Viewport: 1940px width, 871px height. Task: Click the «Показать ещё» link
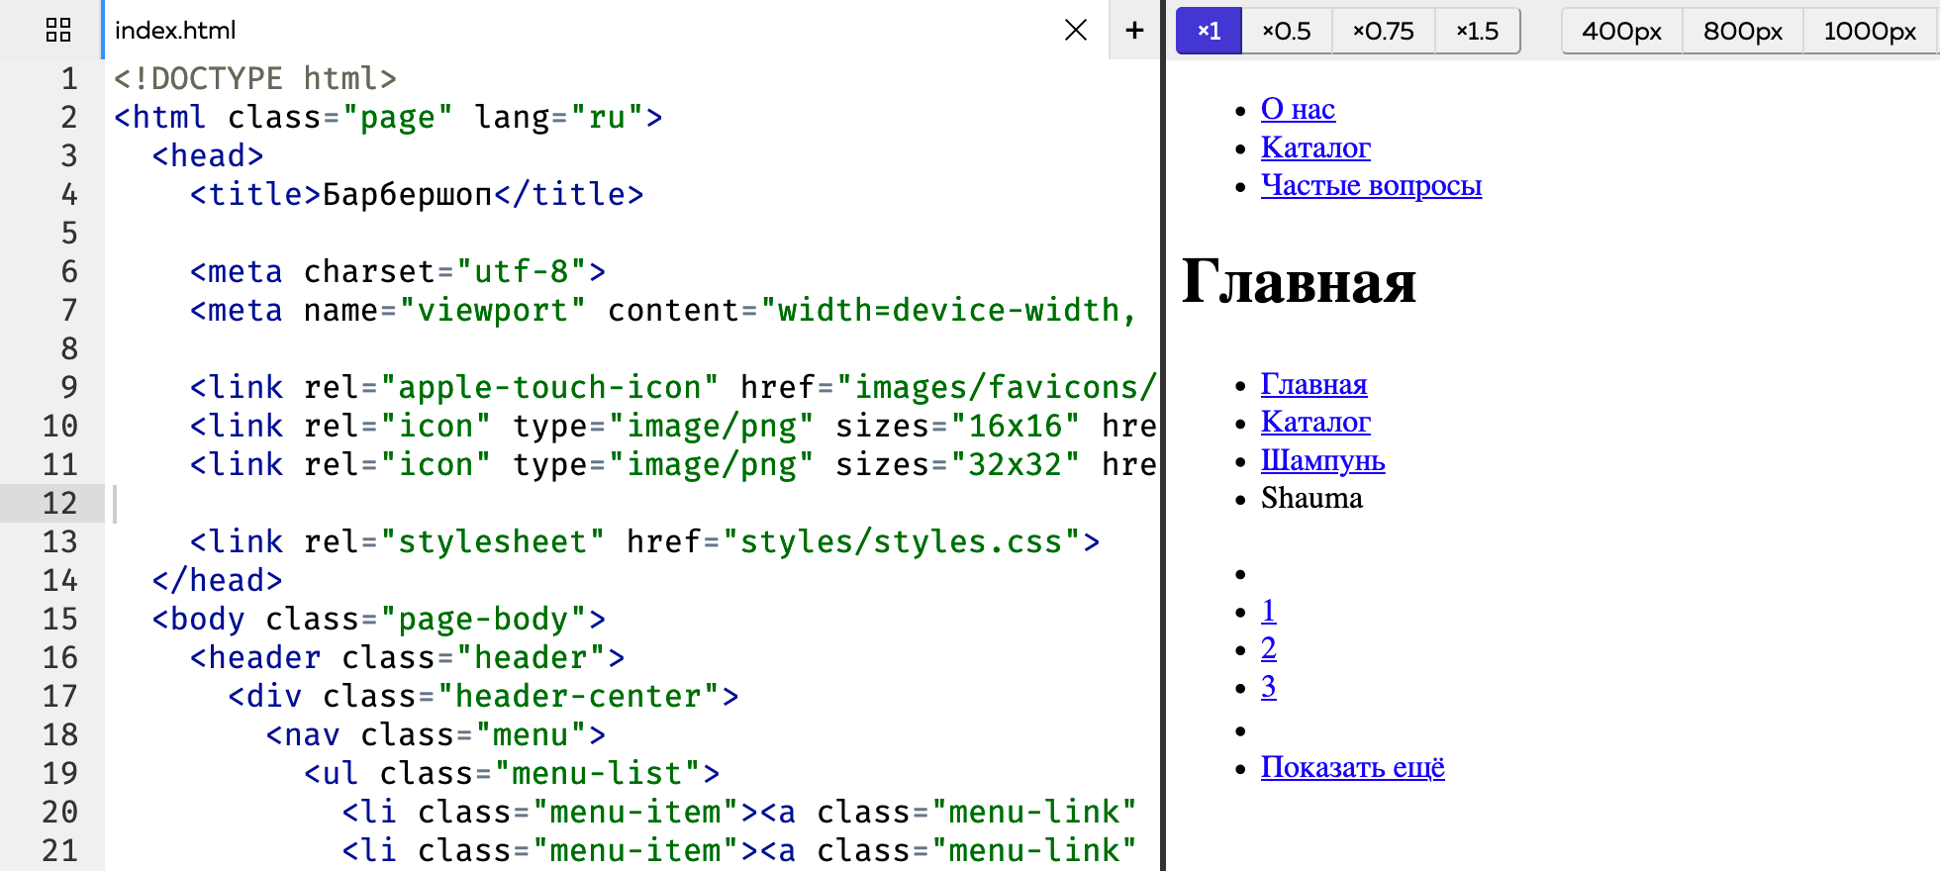[x=1352, y=767]
